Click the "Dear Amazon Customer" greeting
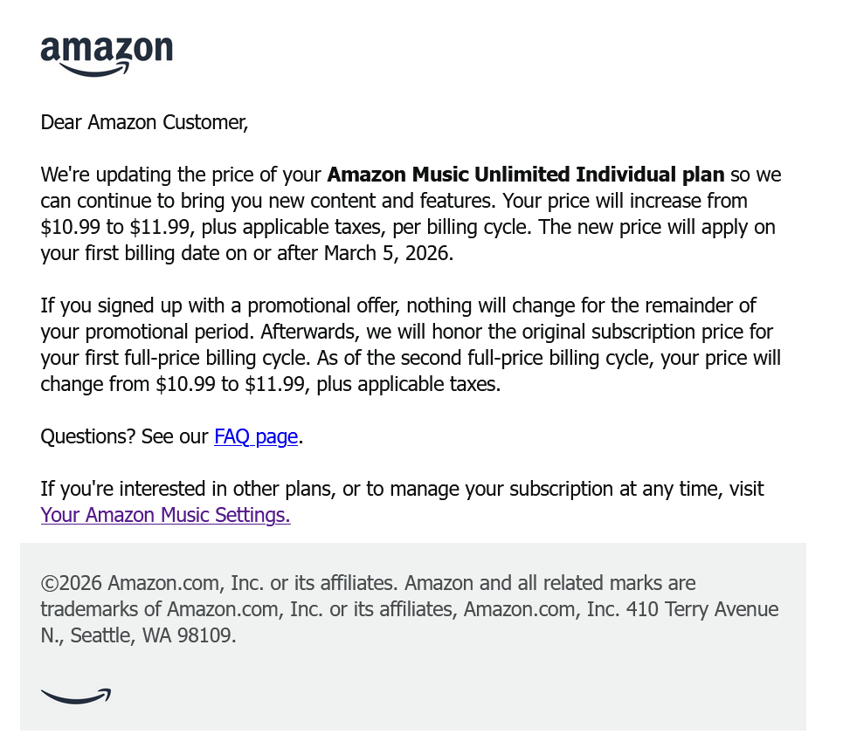Viewport: 843px width, 741px height. pyautogui.click(x=144, y=122)
